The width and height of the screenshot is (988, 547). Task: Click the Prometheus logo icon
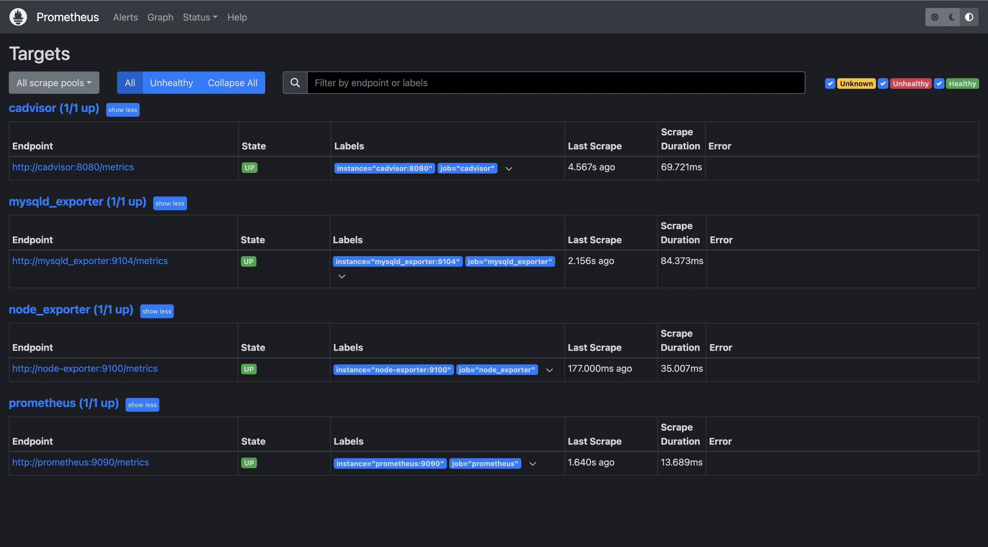tap(18, 17)
